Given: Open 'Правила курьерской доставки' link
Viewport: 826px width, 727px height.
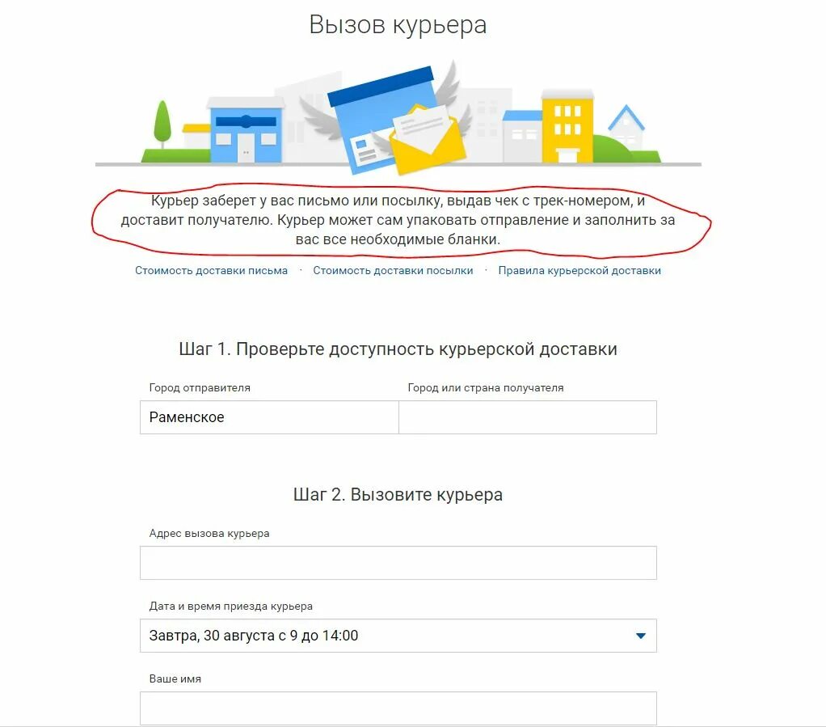Looking at the screenshot, I should click(x=579, y=270).
